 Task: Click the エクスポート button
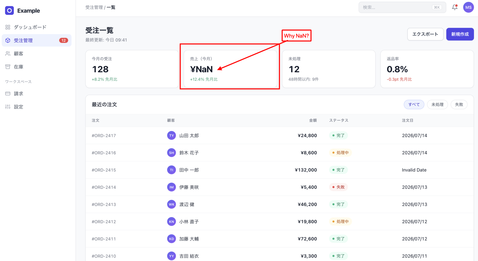click(425, 34)
